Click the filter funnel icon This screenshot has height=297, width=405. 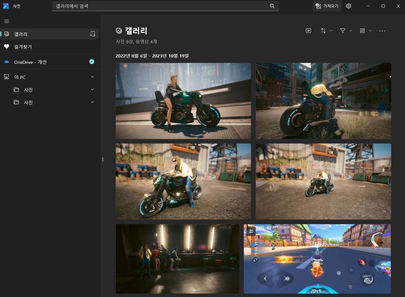tap(343, 31)
